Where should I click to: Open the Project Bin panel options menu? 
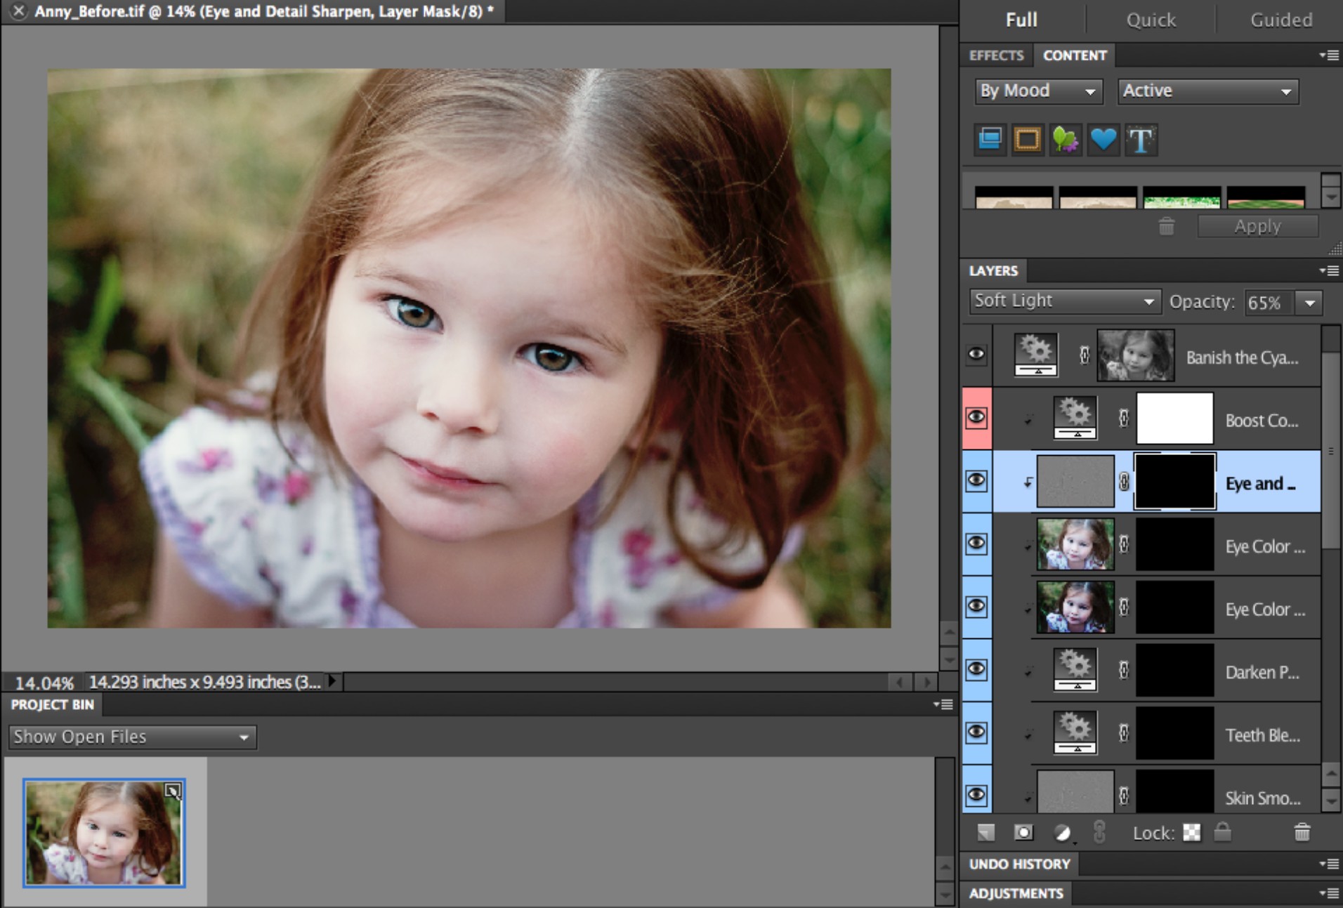pyautogui.click(x=943, y=704)
